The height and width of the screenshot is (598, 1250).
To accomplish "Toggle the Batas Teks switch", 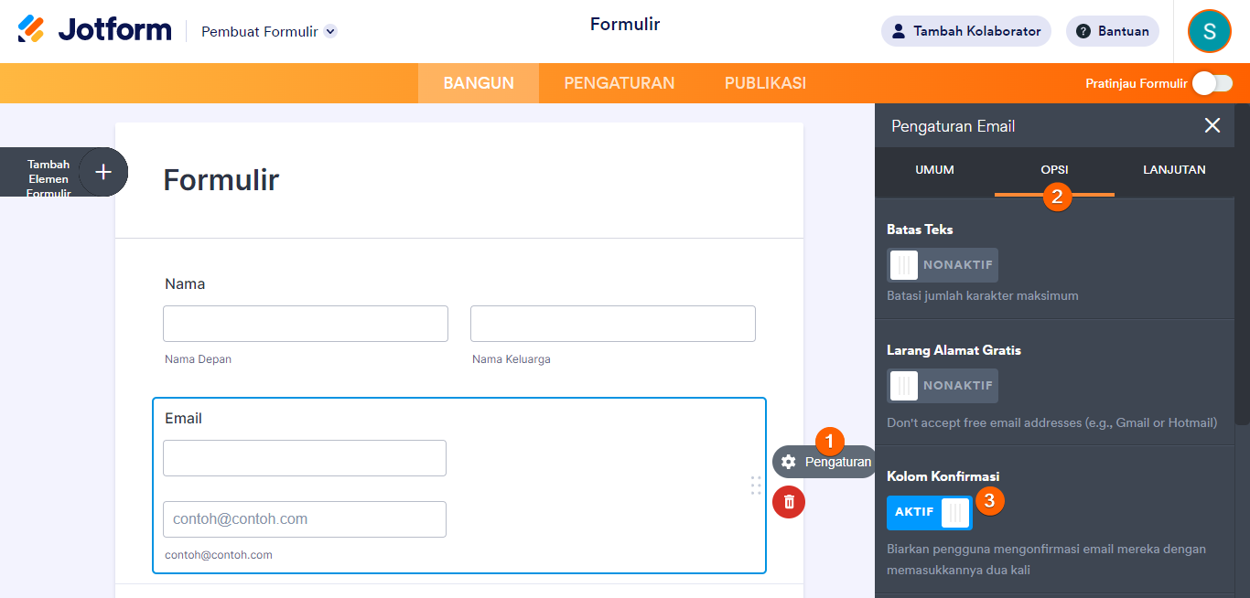I will pos(943,265).
